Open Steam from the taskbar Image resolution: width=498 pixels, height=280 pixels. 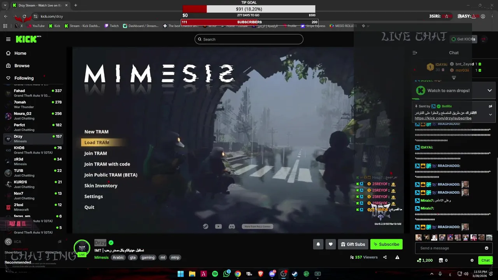tap(295, 274)
